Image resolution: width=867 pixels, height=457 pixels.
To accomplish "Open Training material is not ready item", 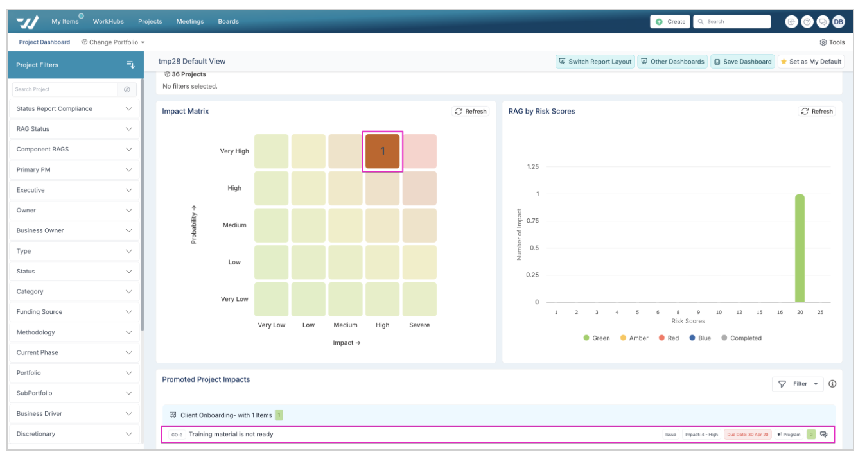I will click(x=231, y=435).
